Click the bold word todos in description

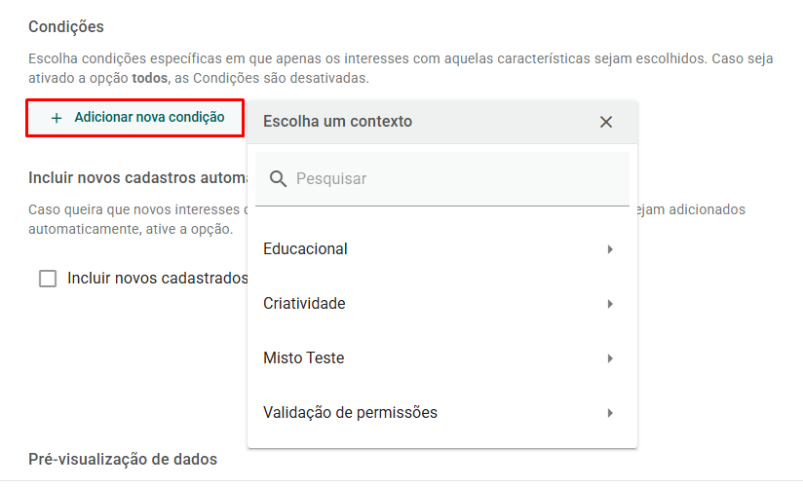coord(149,78)
